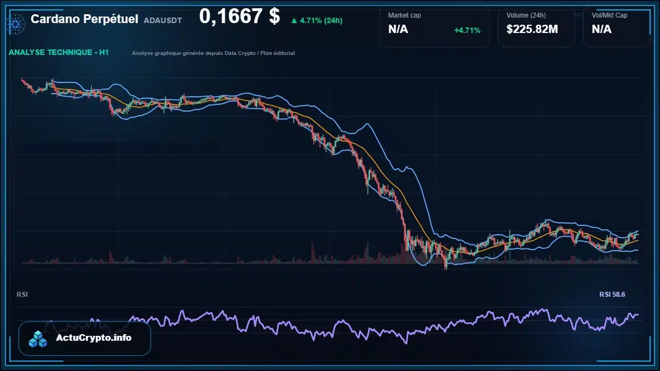Click the ADAUSDT ticker label
Image resolution: width=660 pixels, height=371 pixels.
pyautogui.click(x=163, y=20)
